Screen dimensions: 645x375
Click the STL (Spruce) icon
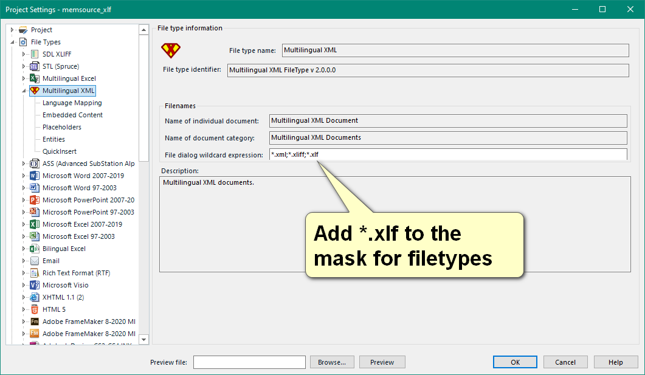(35, 66)
